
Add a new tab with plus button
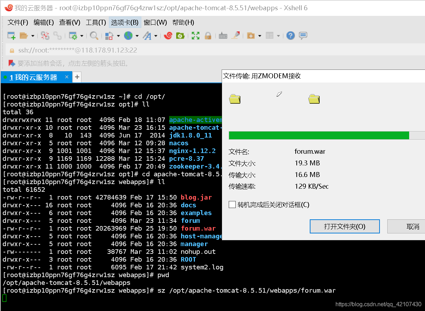77,77
